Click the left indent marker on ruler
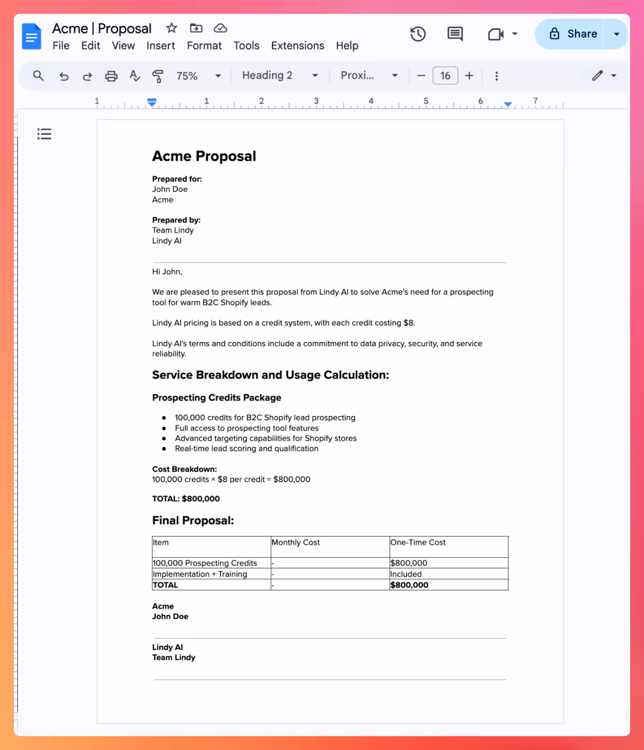 click(x=151, y=102)
